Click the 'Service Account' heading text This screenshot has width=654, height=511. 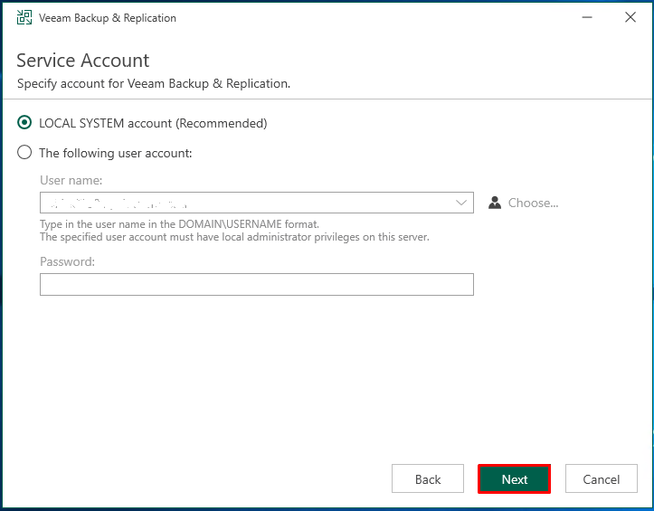coord(83,61)
